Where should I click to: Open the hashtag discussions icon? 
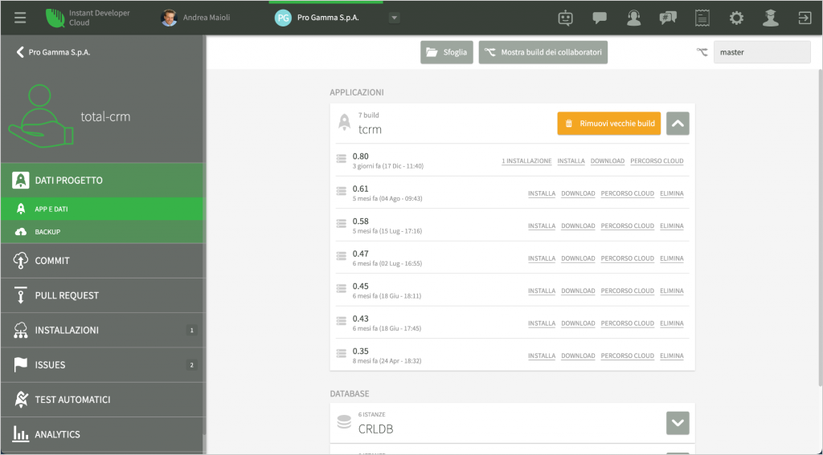tap(668, 18)
